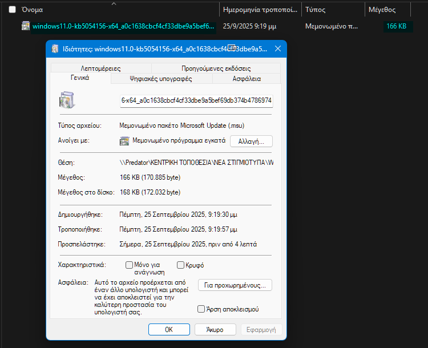Image resolution: width=428 pixels, height=348 pixels.
Task: Select the windows11.0-kb5054156 file name
Action: tap(123, 26)
